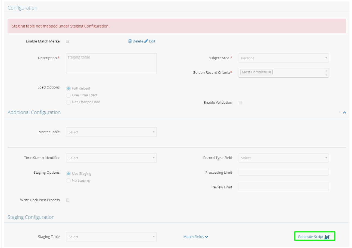The image size is (352, 248).
Task: Expand the Match Fields menu
Action: click(x=196, y=237)
